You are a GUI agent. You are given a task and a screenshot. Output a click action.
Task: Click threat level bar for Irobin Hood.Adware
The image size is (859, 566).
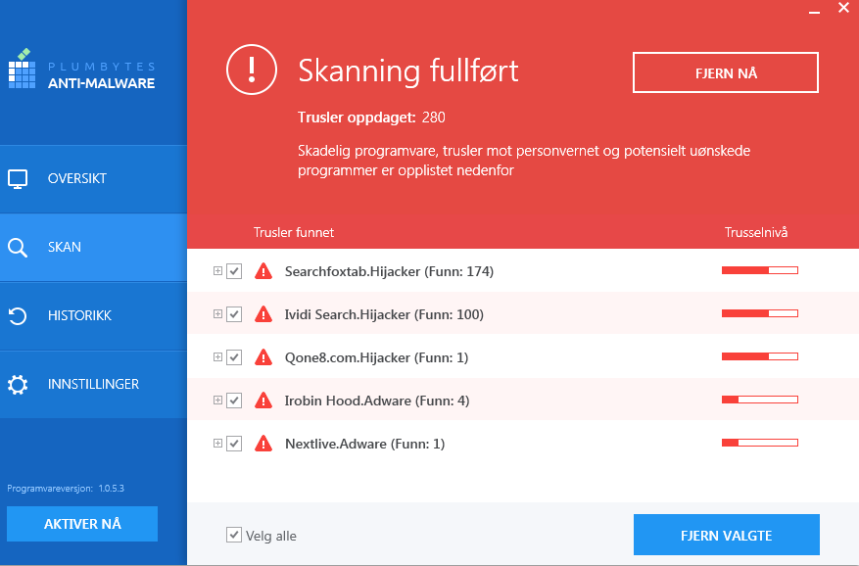pos(760,400)
